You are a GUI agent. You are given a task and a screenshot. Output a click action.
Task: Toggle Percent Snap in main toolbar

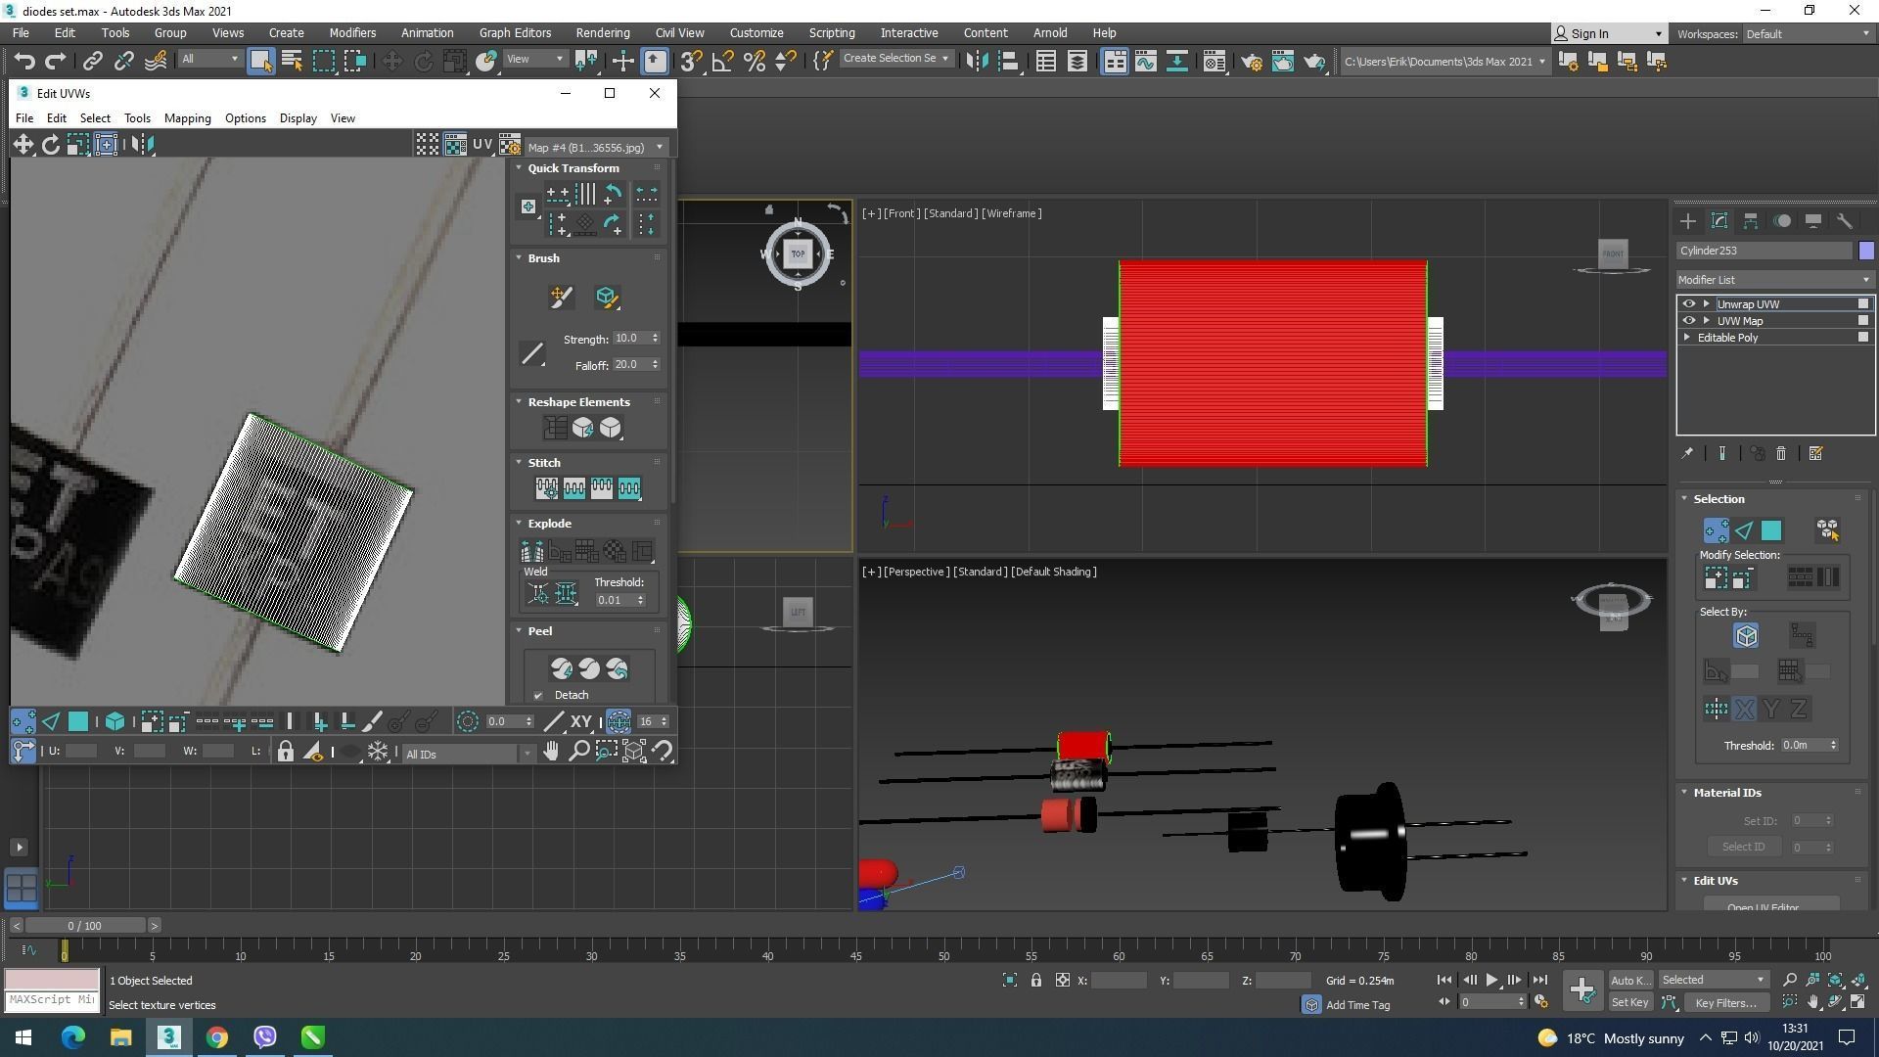[x=755, y=62]
